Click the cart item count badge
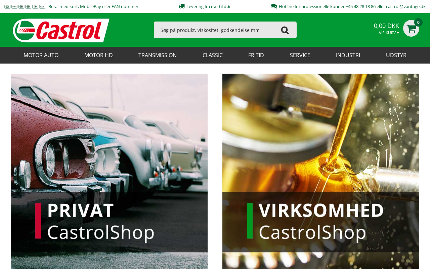430x269 pixels. [x=418, y=22]
